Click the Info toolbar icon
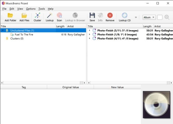Screen dimensions: 173x124 coord(100,15)
